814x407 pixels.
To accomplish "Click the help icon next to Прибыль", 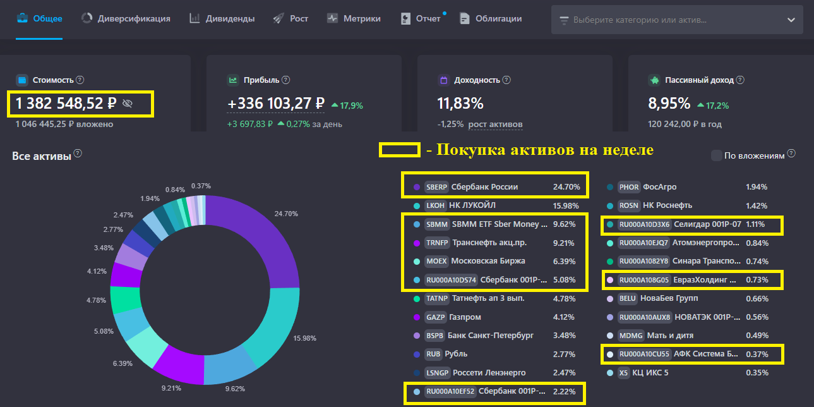I will [x=286, y=80].
